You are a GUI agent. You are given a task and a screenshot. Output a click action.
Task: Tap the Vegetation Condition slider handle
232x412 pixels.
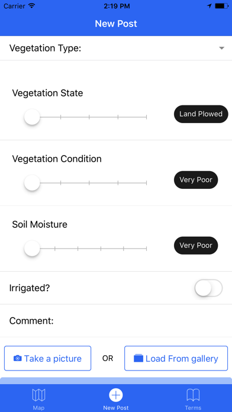coord(32,182)
